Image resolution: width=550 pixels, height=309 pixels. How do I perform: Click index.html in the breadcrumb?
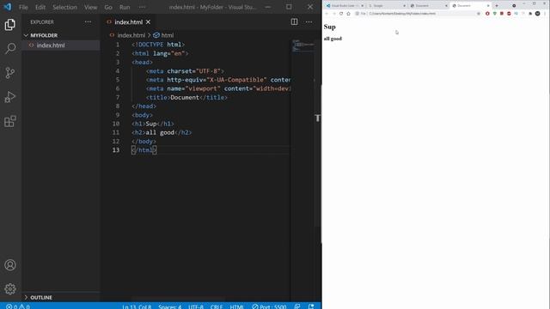pos(131,35)
